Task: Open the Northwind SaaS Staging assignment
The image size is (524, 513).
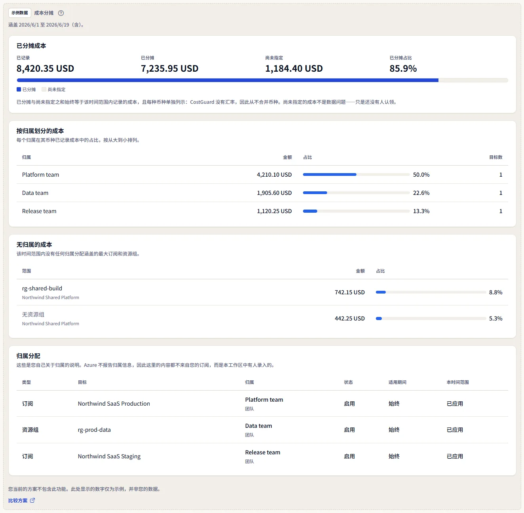Action: (109, 456)
